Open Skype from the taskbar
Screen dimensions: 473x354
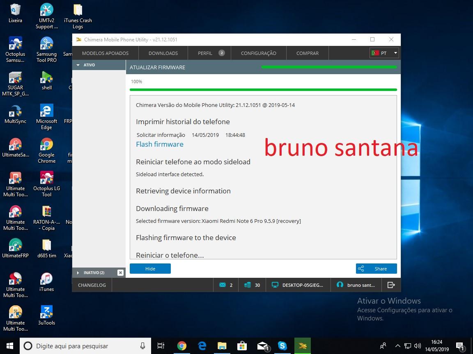[282, 346]
